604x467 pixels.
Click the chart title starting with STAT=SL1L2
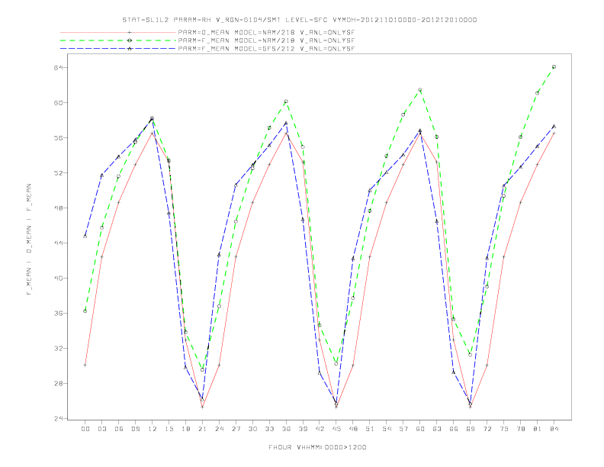pyautogui.click(x=300, y=20)
